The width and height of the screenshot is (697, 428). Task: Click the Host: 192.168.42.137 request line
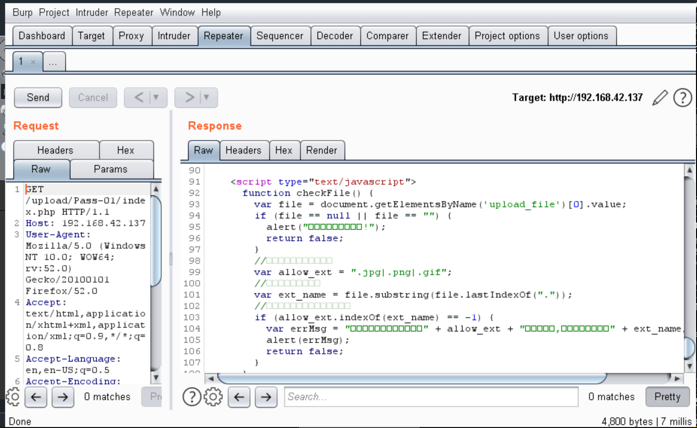85,223
